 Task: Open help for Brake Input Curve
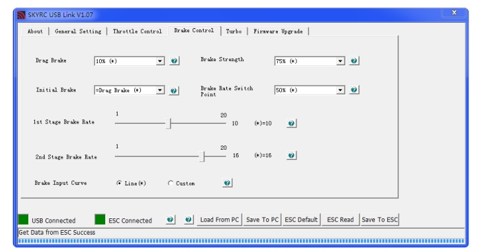(227, 183)
